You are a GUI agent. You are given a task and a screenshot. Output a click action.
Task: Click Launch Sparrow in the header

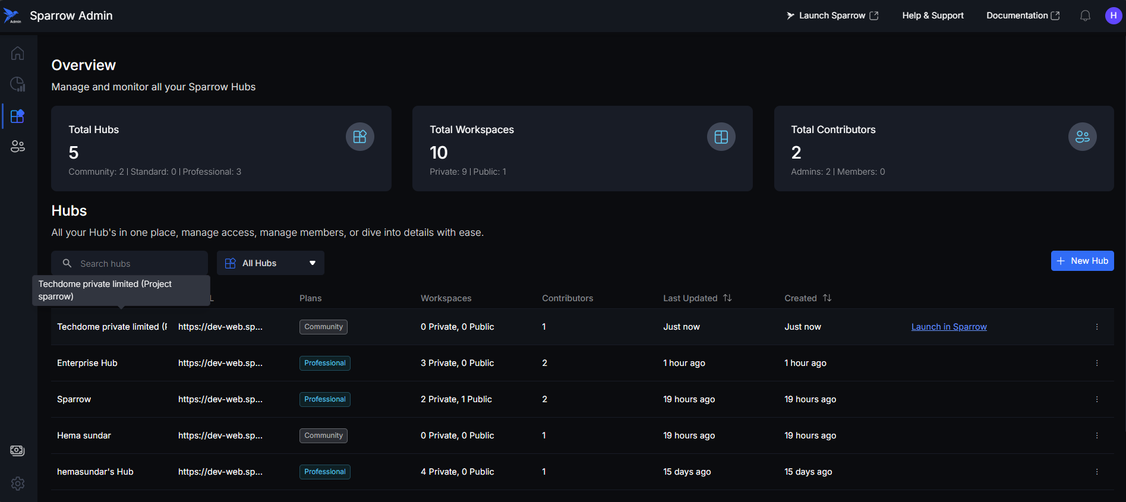pyautogui.click(x=832, y=16)
